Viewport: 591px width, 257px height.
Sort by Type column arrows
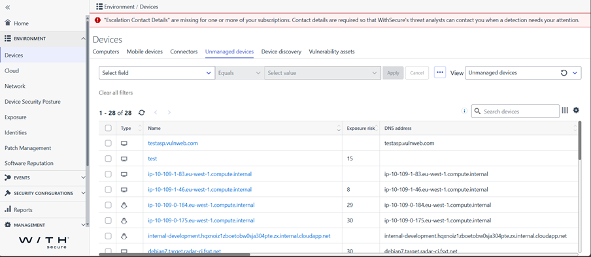click(x=140, y=128)
